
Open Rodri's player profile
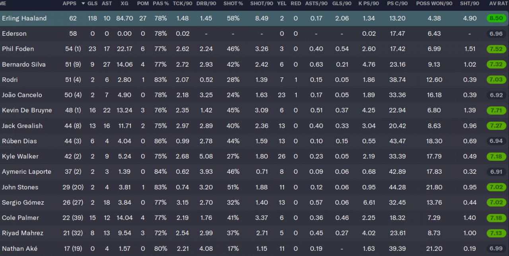click(x=10, y=80)
